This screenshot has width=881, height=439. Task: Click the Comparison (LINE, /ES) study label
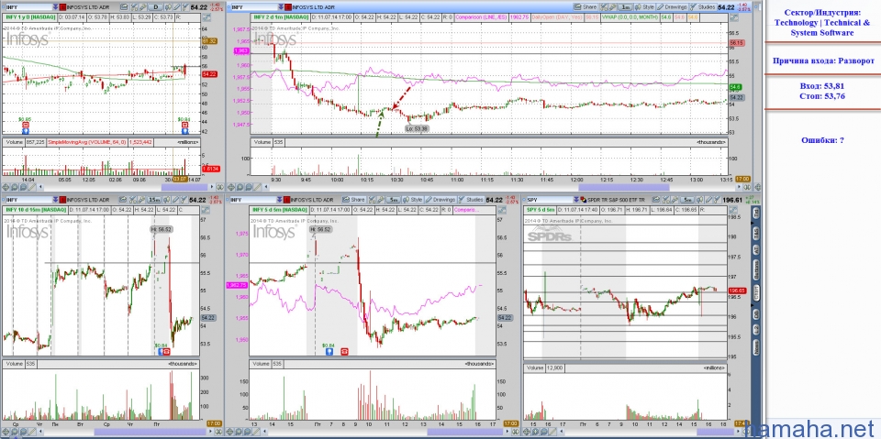pyautogui.click(x=482, y=16)
